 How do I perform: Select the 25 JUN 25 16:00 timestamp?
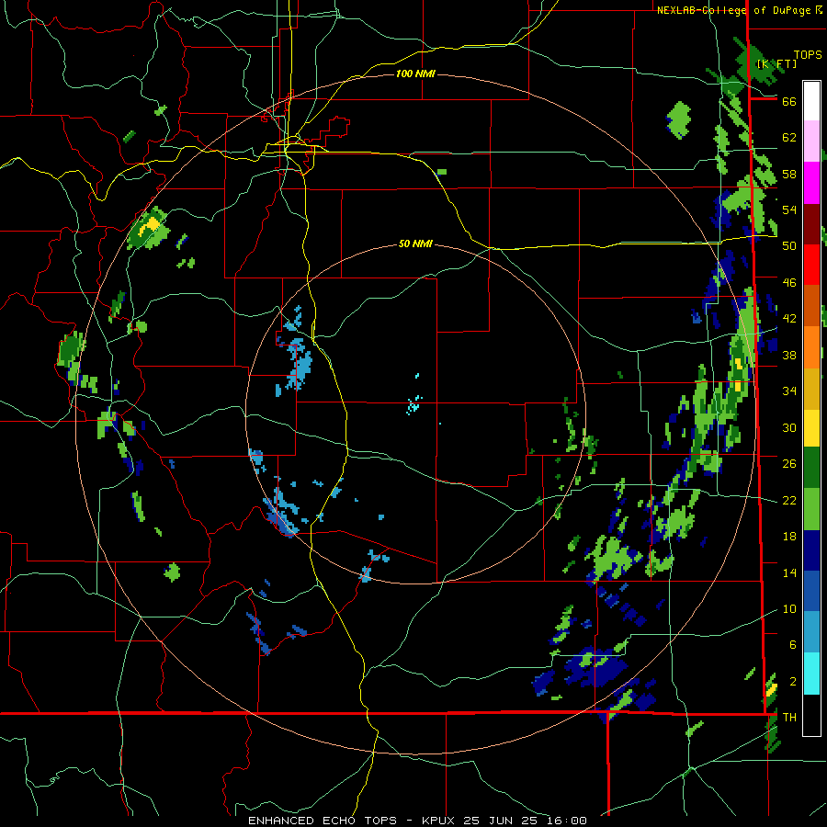click(x=525, y=821)
